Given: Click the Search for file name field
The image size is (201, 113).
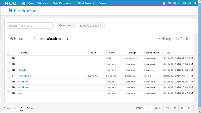Looking at the screenshot, I should tap(30, 26).
